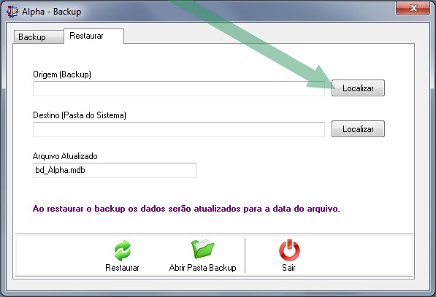Close the Alpha - Backup window
Screen dimensions: 436x297
tap(413, 8)
